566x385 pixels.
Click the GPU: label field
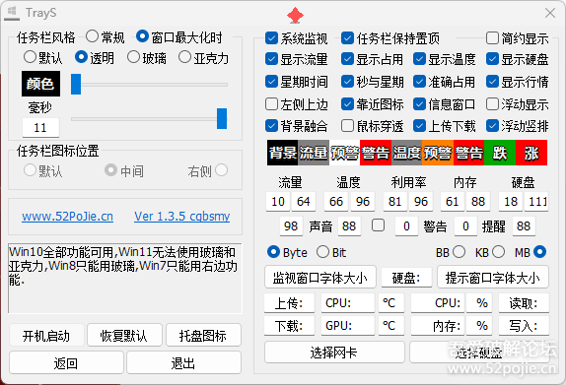[348, 326]
